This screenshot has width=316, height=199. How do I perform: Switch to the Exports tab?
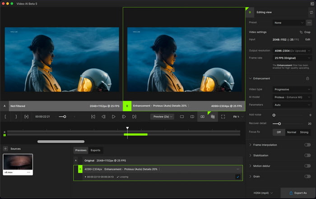(x=95, y=150)
